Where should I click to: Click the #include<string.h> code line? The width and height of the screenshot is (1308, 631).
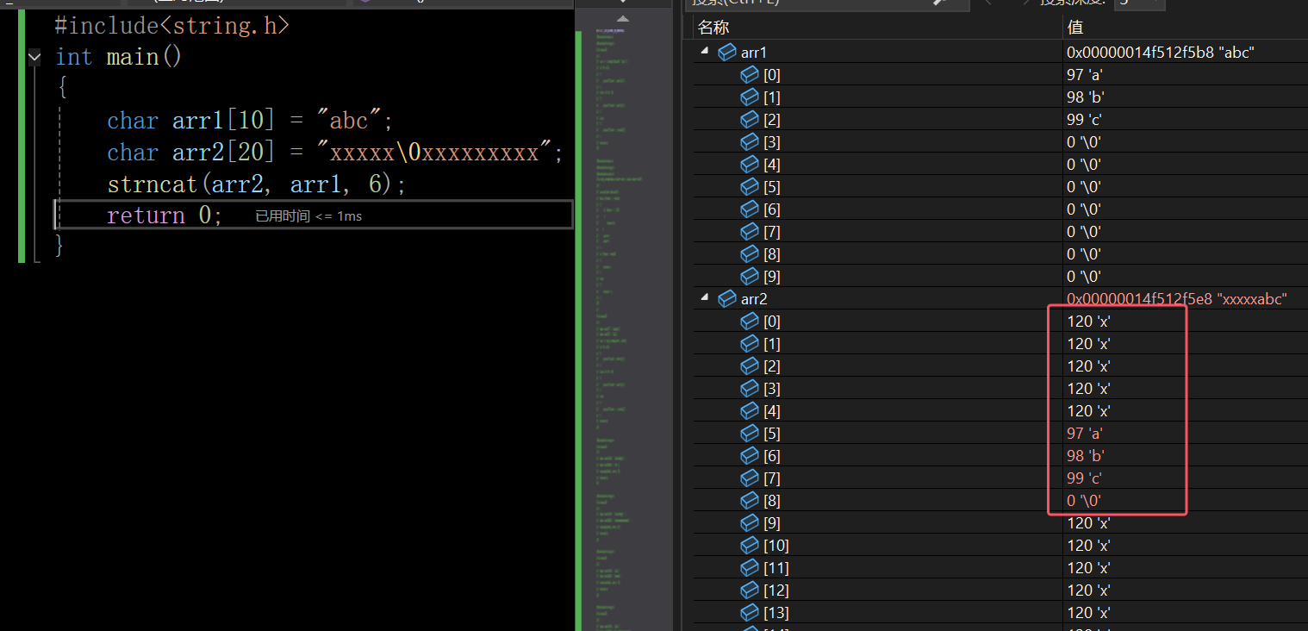(172, 26)
